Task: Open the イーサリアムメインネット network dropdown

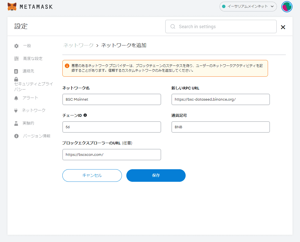Action: pos(248,6)
